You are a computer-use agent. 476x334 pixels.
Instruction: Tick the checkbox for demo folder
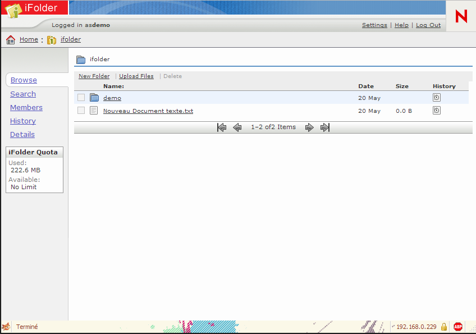(x=81, y=98)
